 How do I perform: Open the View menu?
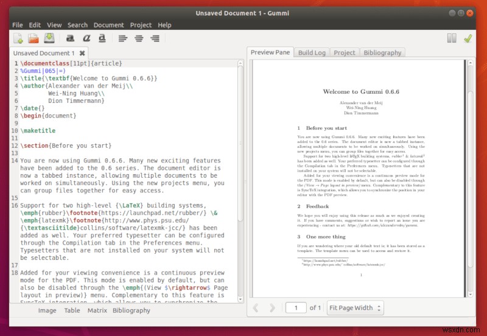pyautogui.click(x=54, y=25)
